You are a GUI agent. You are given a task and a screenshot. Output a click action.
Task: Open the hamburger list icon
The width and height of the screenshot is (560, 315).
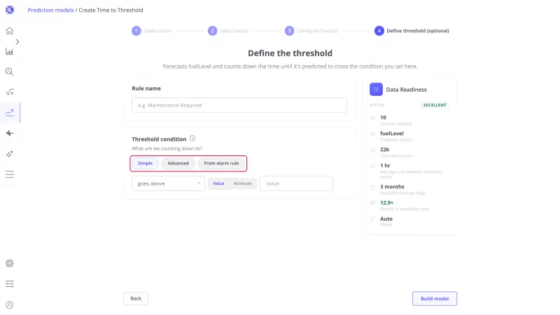[x=10, y=174]
